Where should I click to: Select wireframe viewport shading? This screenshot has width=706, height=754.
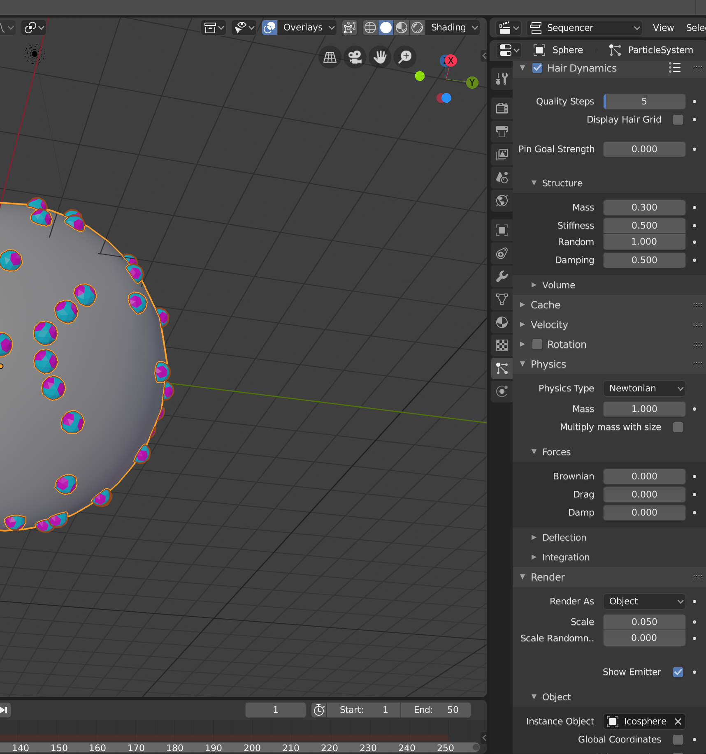click(x=370, y=28)
